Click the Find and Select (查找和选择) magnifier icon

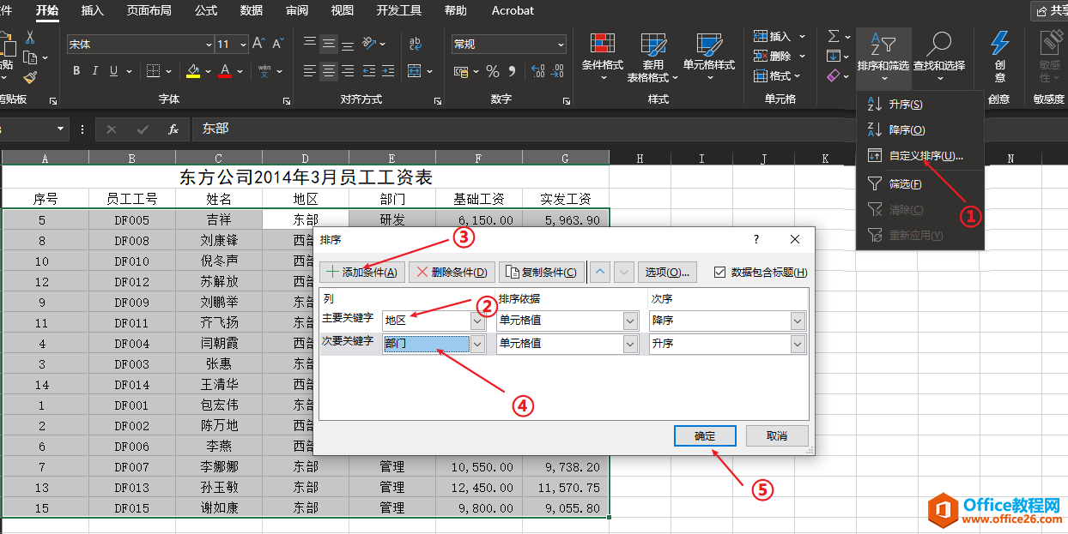click(939, 44)
